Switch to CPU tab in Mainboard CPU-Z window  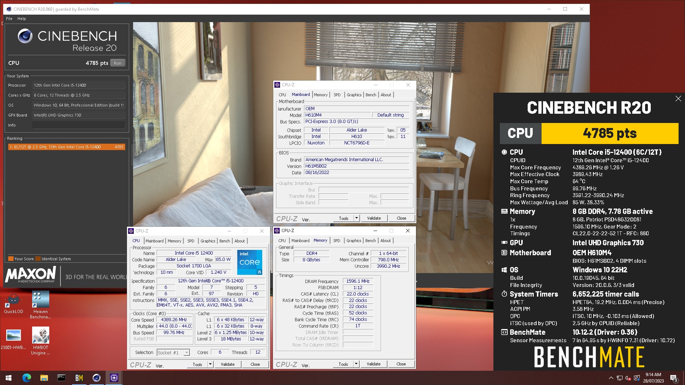tap(282, 95)
